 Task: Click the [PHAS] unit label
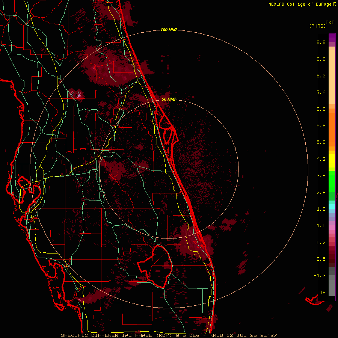tap(317, 26)
